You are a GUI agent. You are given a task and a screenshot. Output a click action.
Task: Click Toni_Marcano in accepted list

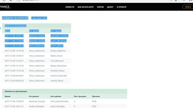click(x=57, y=61)
